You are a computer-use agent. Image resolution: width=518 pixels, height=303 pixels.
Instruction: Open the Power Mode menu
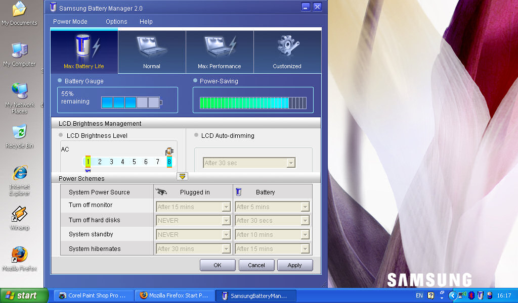click(70, 22)
